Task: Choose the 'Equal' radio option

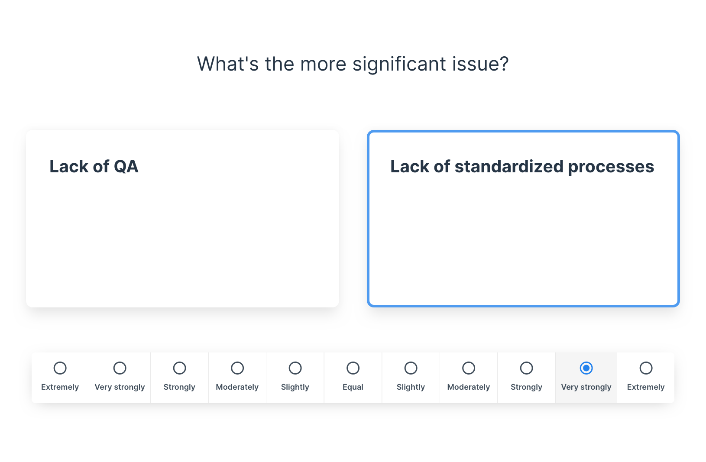Action: (x=353, y=368)
